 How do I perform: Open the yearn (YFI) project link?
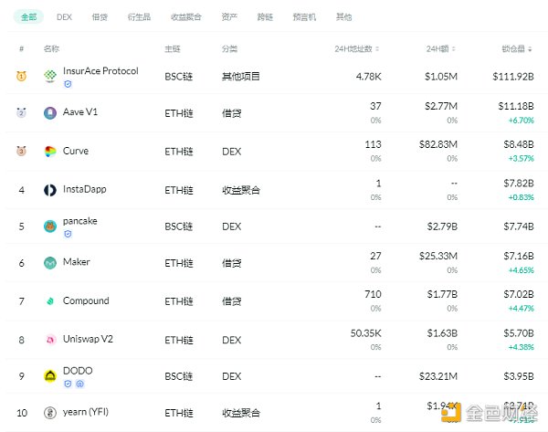point(88,413)
